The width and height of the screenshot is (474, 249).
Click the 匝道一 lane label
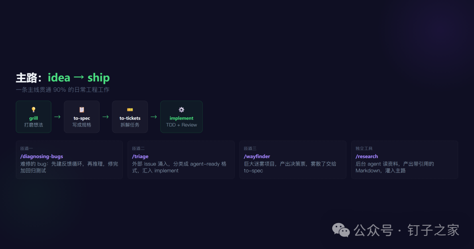pos(27,148)
